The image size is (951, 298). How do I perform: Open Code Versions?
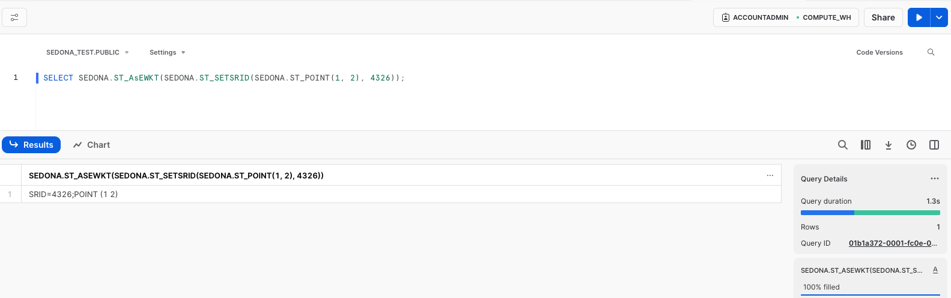tap(879, 52)
